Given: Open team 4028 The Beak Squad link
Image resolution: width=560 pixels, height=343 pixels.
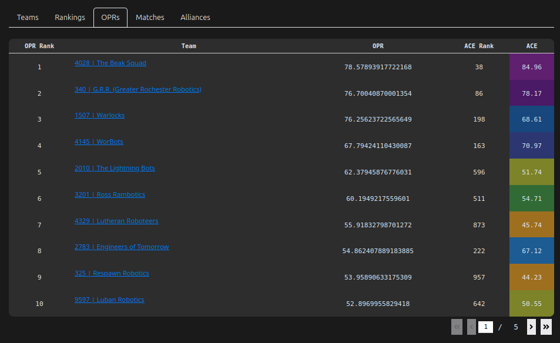Looking at the screenshot, I should pyautogui.click(x=110, y=63).
